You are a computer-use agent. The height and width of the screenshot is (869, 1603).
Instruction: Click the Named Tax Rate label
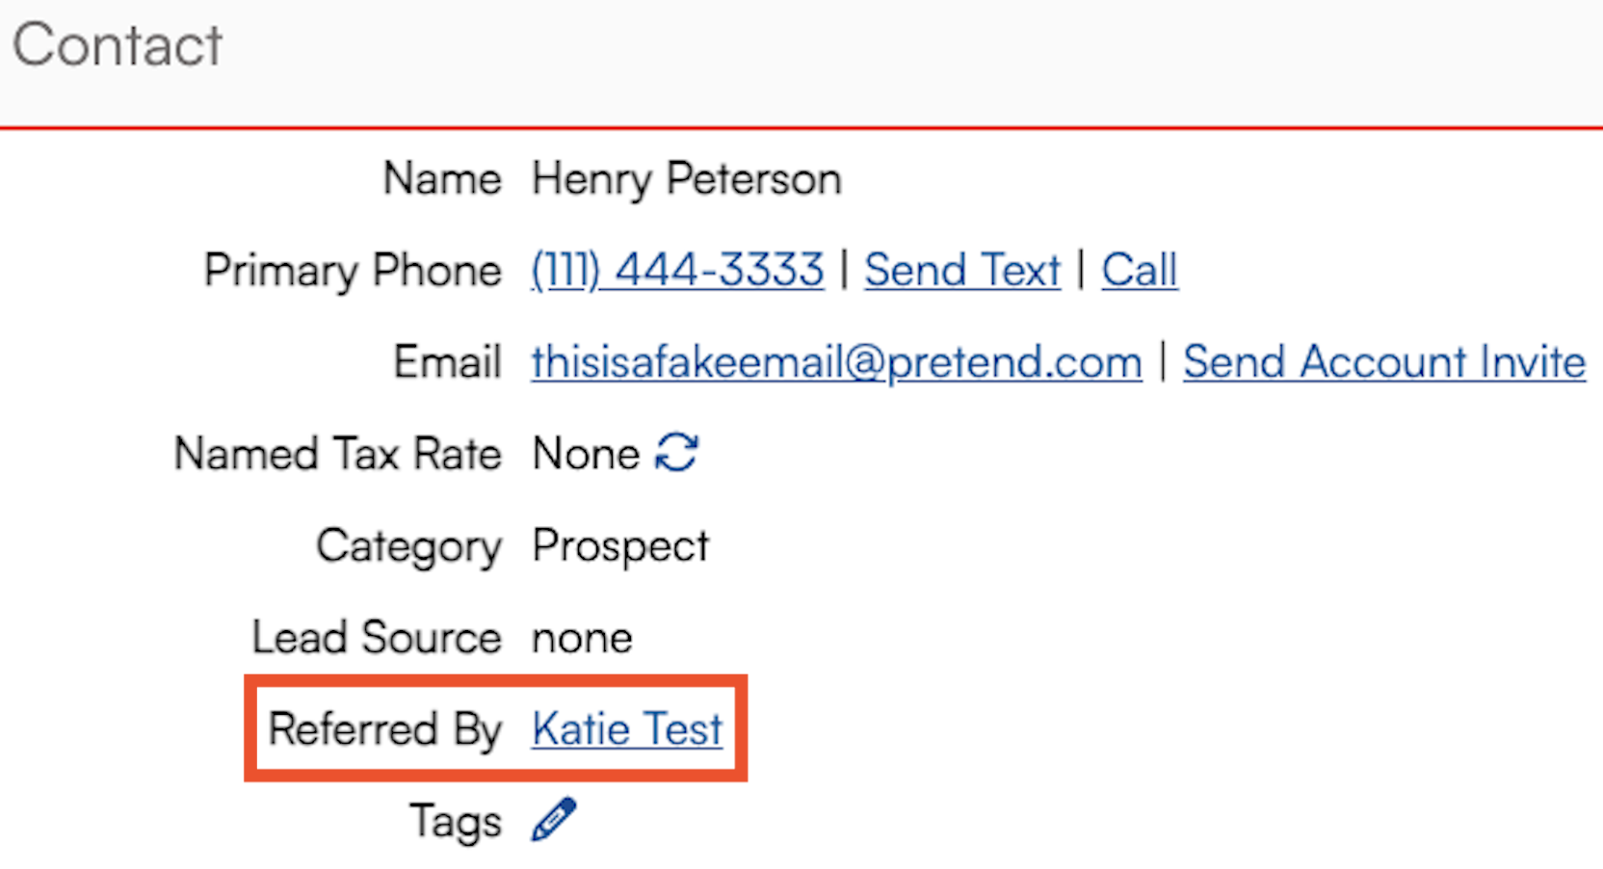(337, 454)
